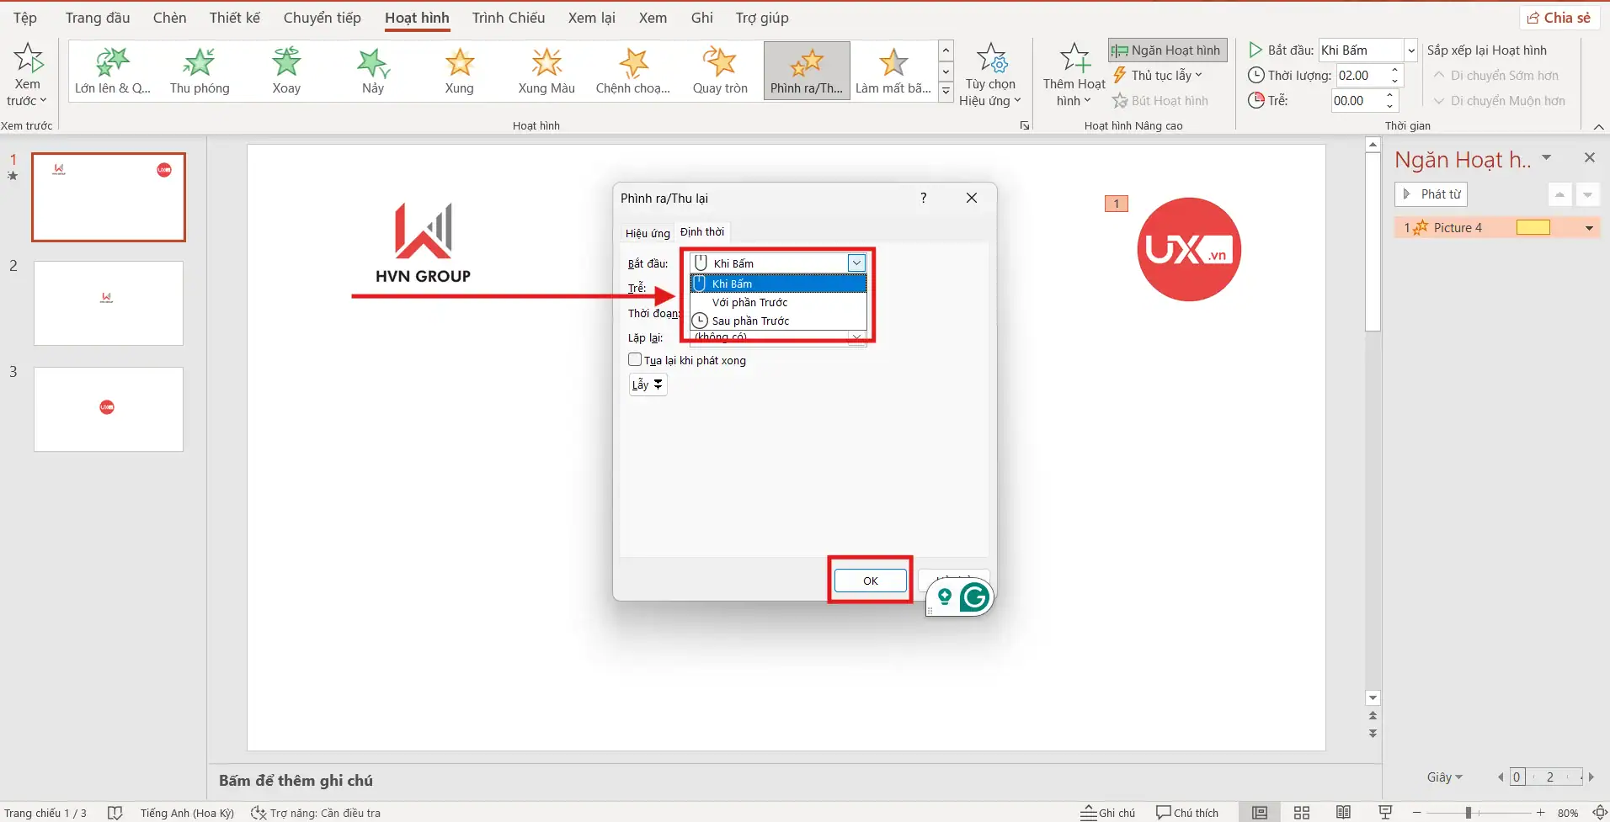Open the Lặp lại dropdown
Image resolution: width=1610 pixels, height=822 pixels.
pyautogui.click(x=856, y=337)
